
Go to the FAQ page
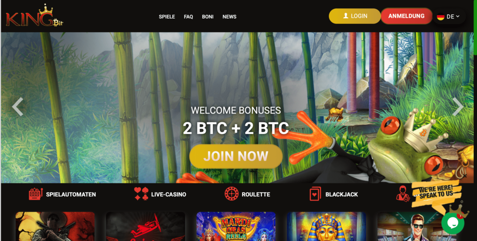click(188, 17)
